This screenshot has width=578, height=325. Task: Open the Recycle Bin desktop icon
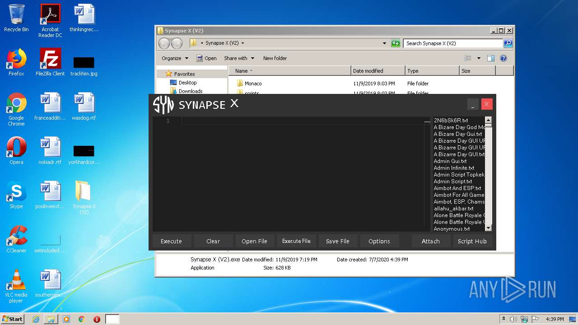(x=16, y=18)
